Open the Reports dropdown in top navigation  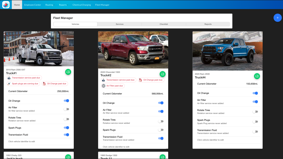63,5
